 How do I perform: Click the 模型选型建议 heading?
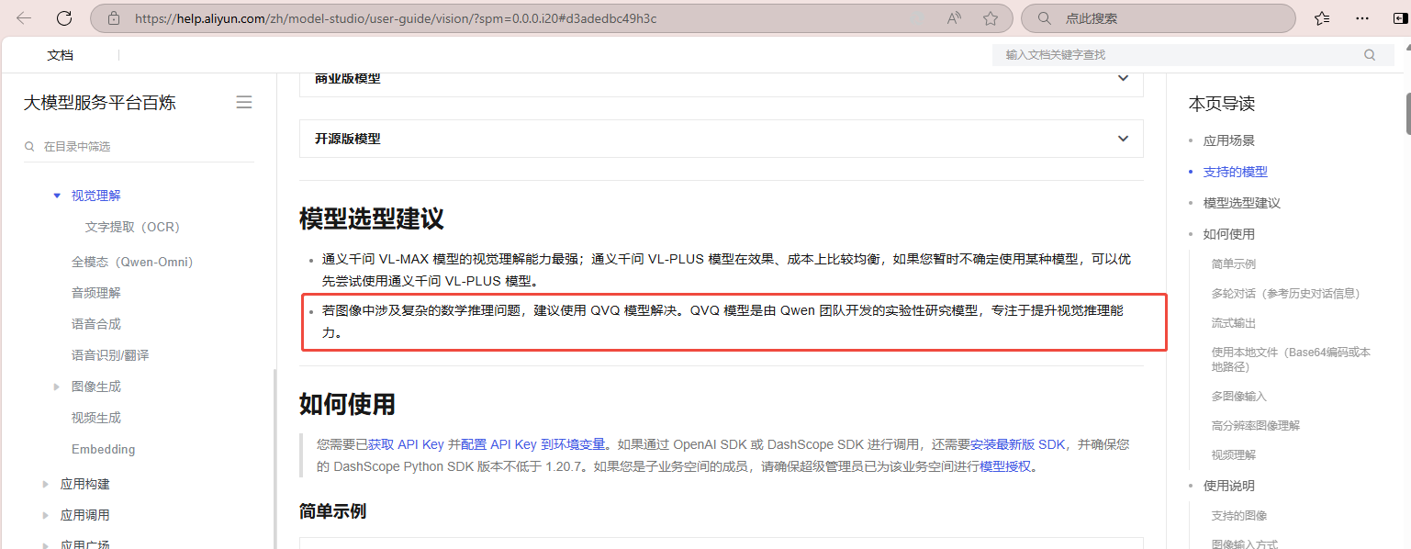[372, 218]
